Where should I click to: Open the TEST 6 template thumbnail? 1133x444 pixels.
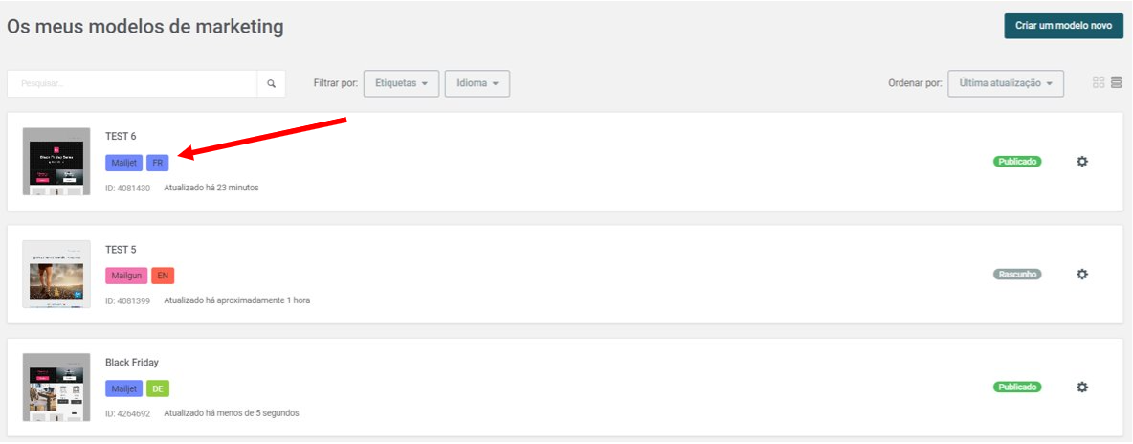point(56,162)
